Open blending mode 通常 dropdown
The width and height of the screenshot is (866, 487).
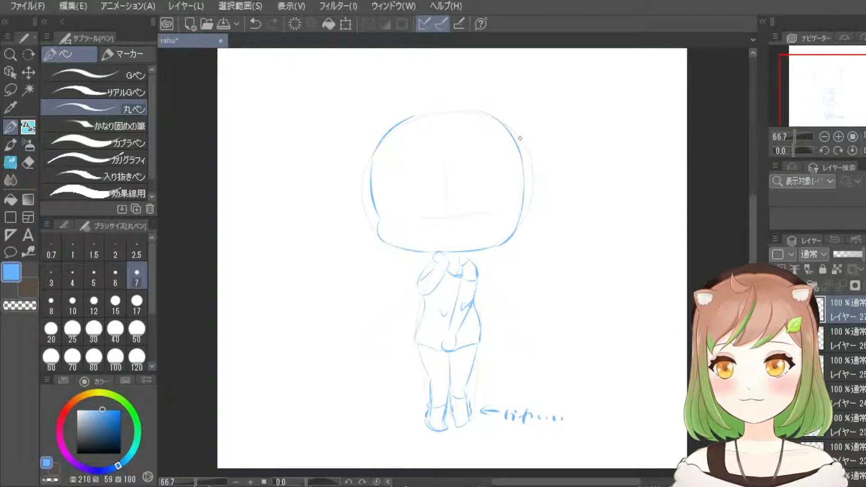click(813, 254)
